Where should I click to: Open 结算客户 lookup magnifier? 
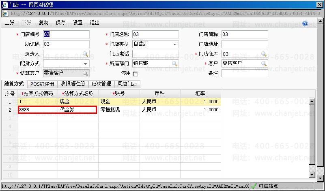click(x=85, y=73)
